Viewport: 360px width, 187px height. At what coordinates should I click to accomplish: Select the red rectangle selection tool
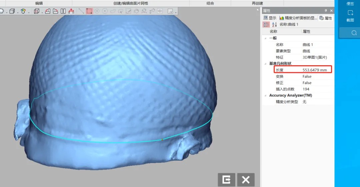click(x=89, y=11)
